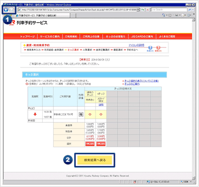
Task: Click the red X Stop loading icon
Action: tap(147, 10)
